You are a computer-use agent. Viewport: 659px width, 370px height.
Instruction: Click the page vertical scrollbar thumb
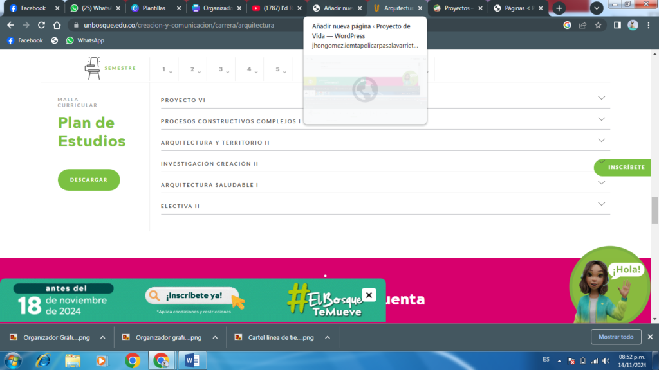654,209
